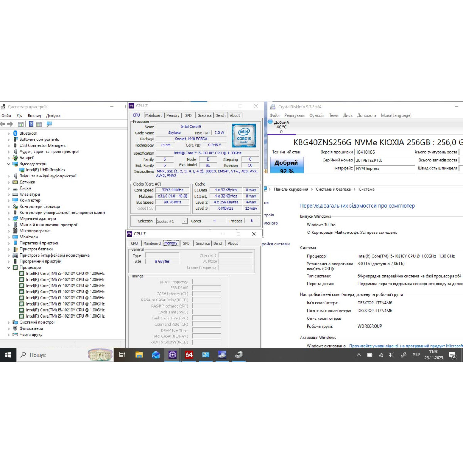Image resolution: width=463 pixels, height=463 pixels.
Task: Click the Intel Core i5 logo in CPU-Z
Action: click(x=244, y=136)
